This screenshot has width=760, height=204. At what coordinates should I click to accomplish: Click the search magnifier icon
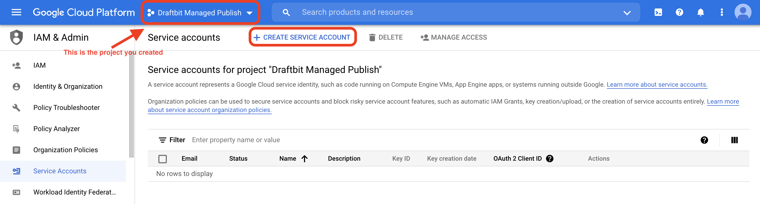(x=286, y=12)
